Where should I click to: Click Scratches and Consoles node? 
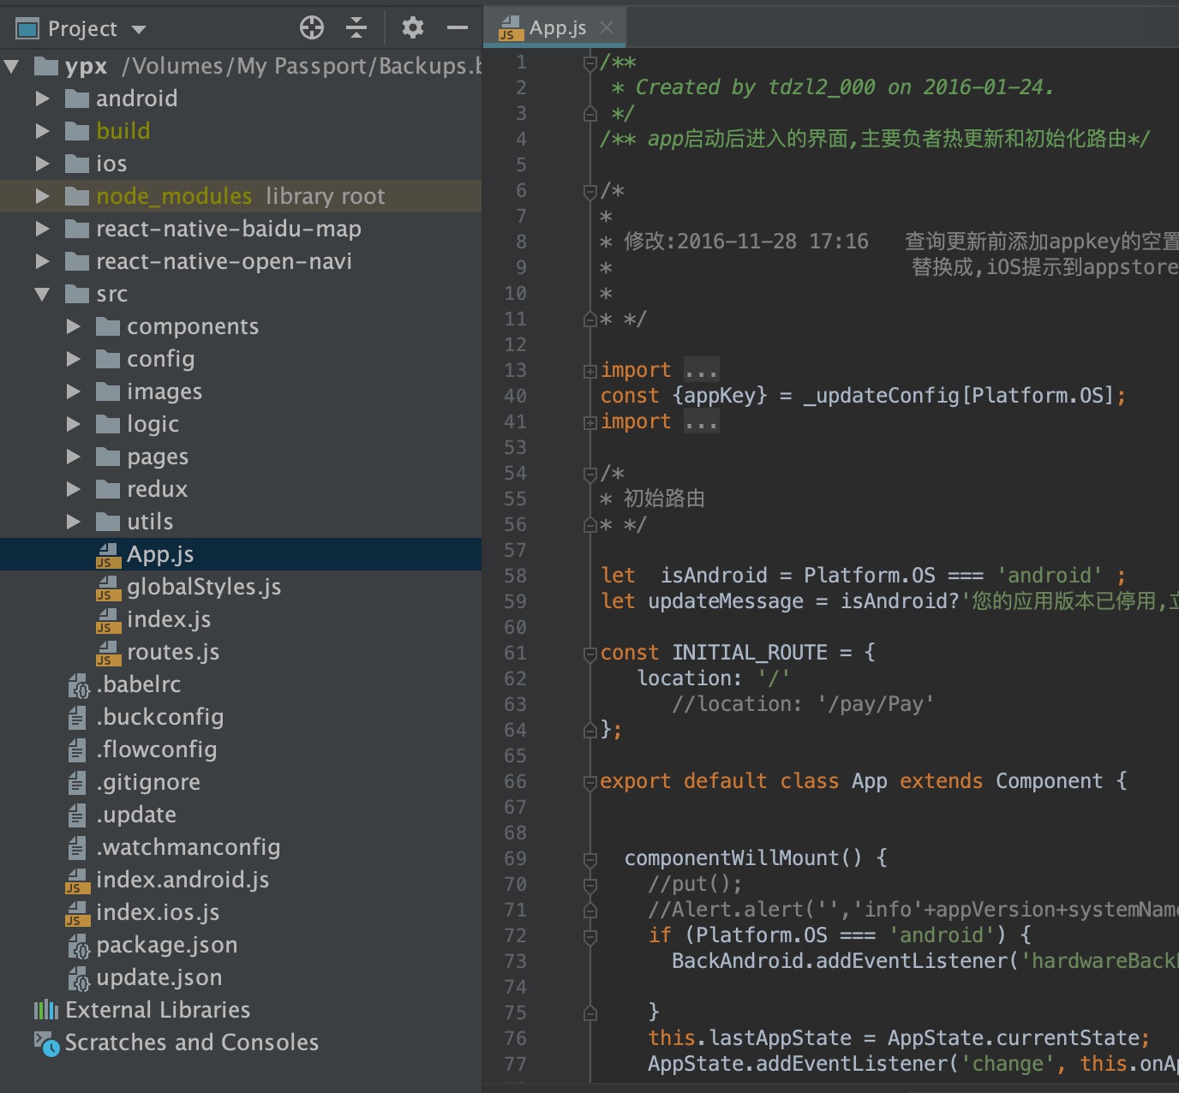pos(241,1042)
